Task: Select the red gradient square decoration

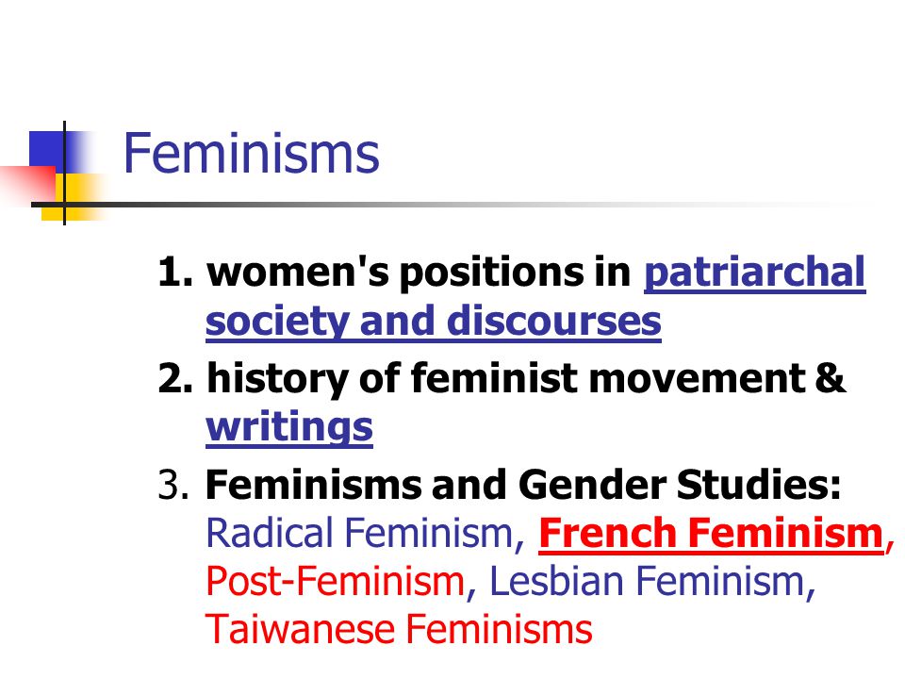Action: click(x=28, y=184)
